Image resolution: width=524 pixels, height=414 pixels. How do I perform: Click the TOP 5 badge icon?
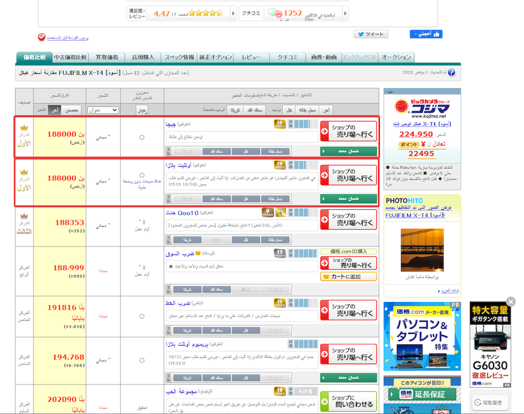pos(281,213)
